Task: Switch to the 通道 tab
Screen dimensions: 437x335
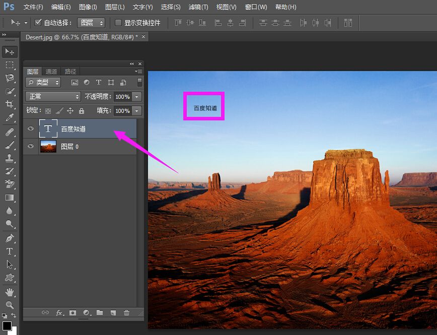Action: click(x=51, y=72)
